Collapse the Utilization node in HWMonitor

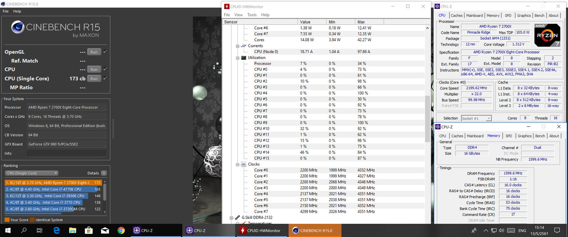click(x=238, y=57)
